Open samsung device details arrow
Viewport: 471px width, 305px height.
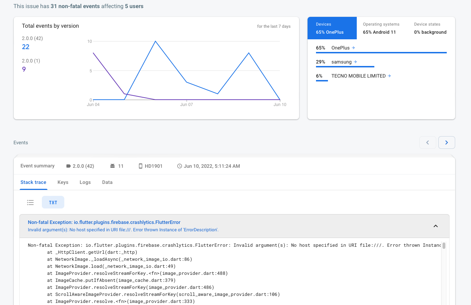click(x=355, y=62)
